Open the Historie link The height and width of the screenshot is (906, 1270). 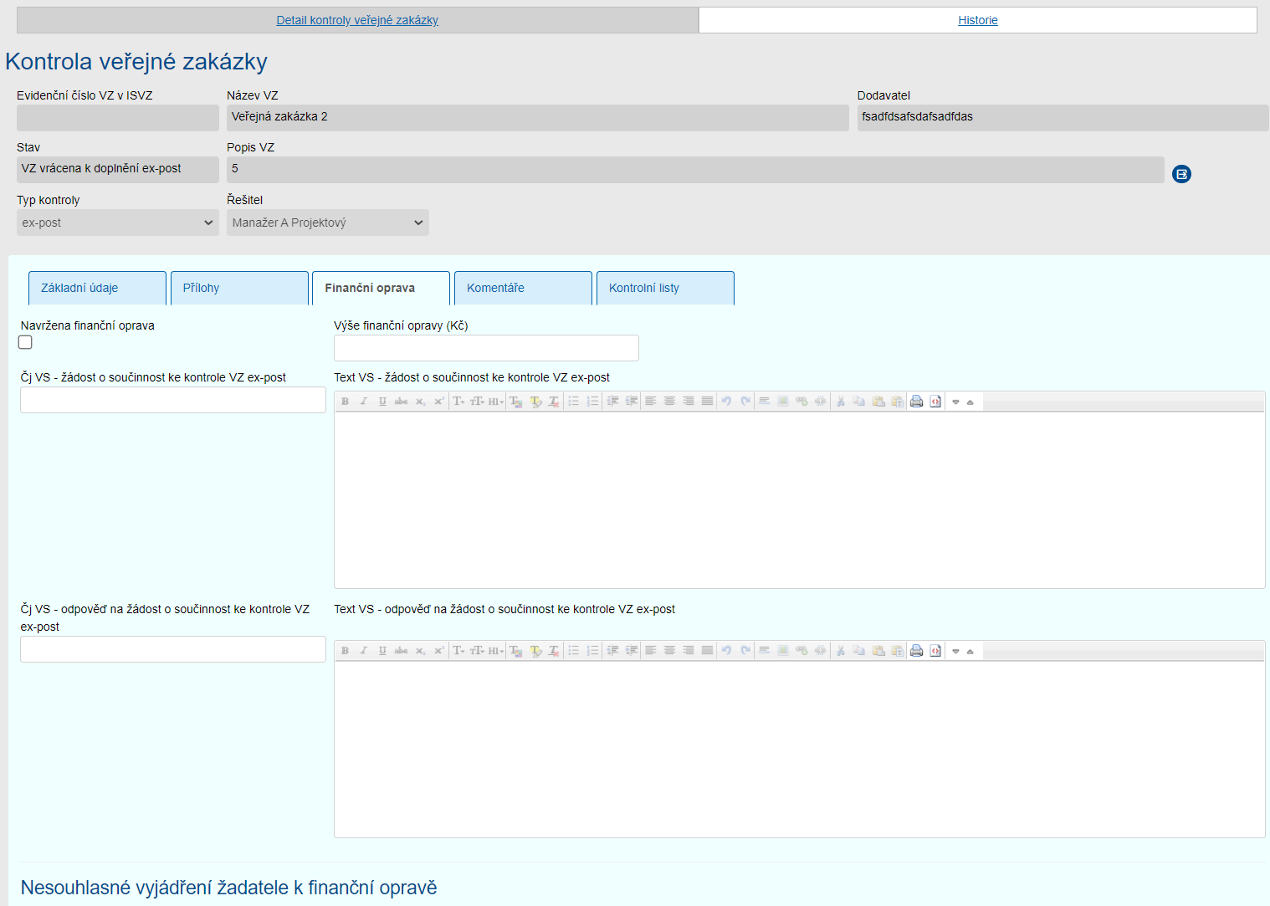[977, 20]
